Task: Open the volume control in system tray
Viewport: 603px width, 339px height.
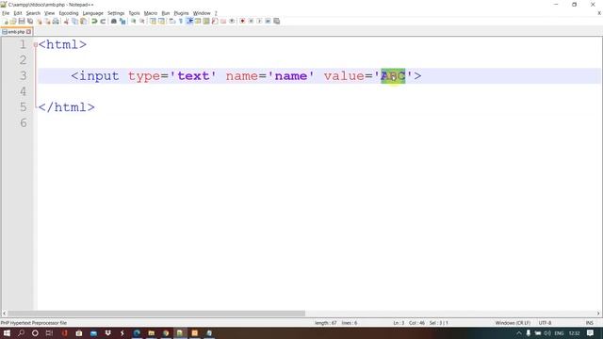Action: [546, 332]
